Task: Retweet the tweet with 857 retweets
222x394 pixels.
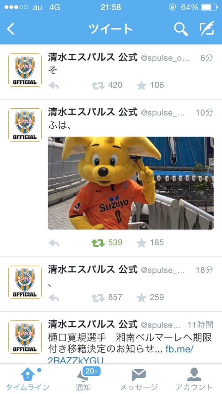Action: (x=98, y=298)
